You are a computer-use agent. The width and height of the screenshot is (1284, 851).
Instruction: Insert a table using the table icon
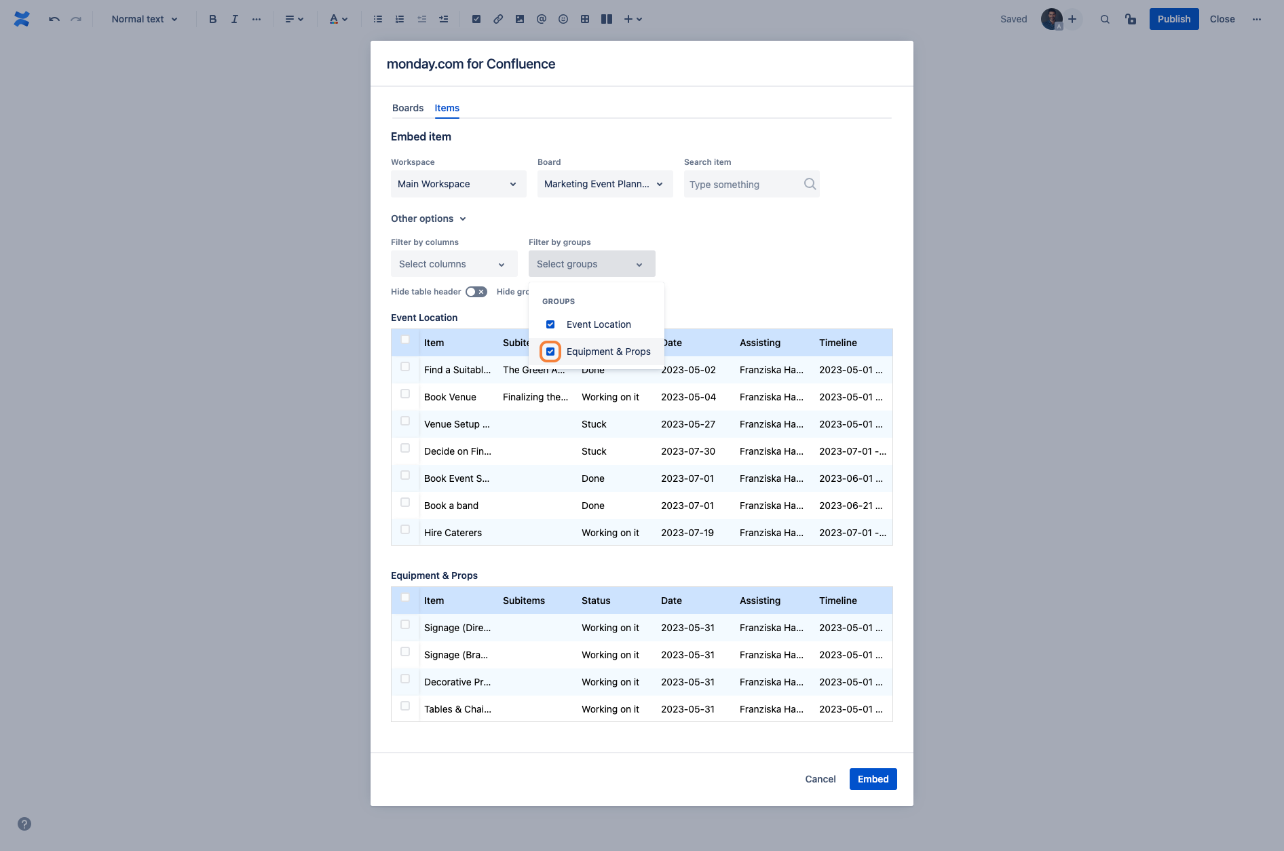(x=585, y=19)
